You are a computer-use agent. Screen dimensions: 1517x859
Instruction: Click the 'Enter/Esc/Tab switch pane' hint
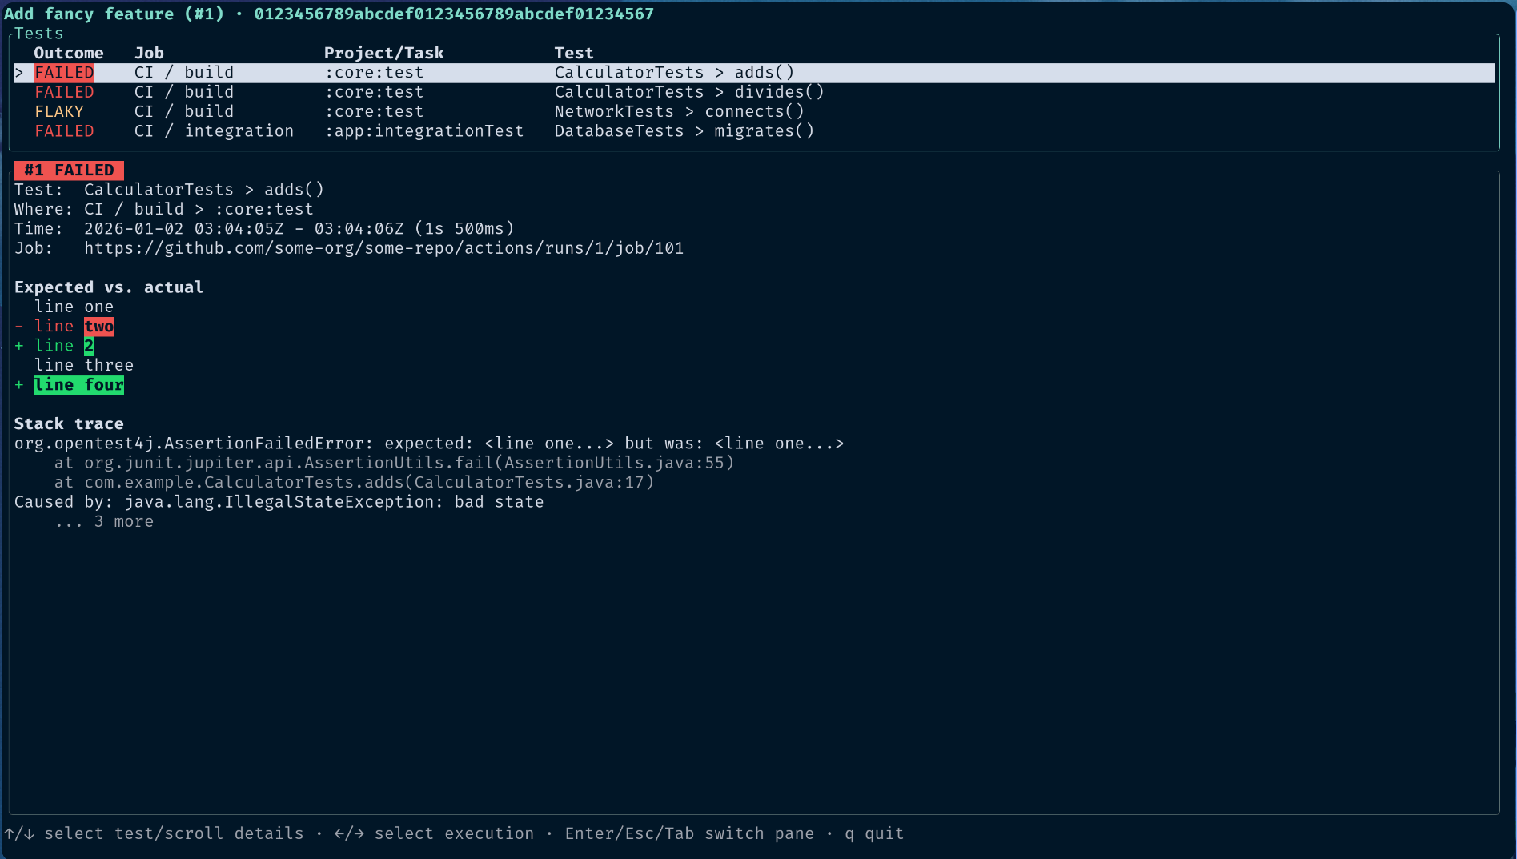click(x=689, y=834)
